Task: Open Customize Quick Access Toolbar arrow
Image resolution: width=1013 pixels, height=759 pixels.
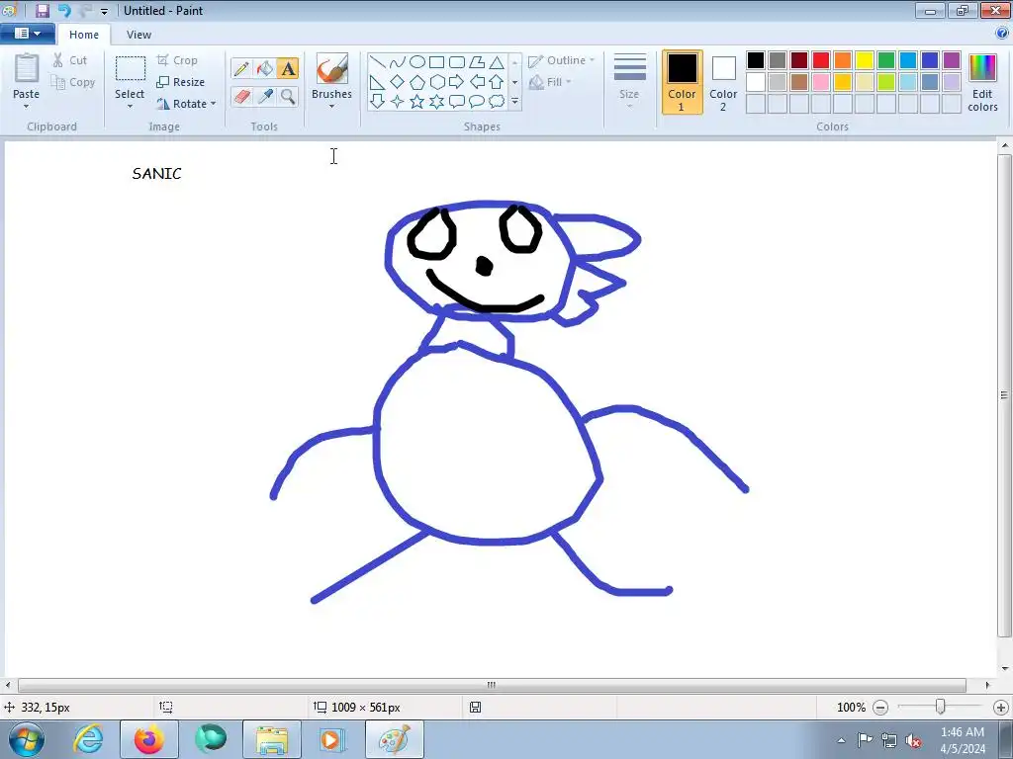Action: pyautogui.click(x=104, y=12)
